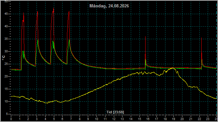Click the 10 degree temperature axis label
The width and height of the screenshot is (218, 122).
click(x=6, y=101)
